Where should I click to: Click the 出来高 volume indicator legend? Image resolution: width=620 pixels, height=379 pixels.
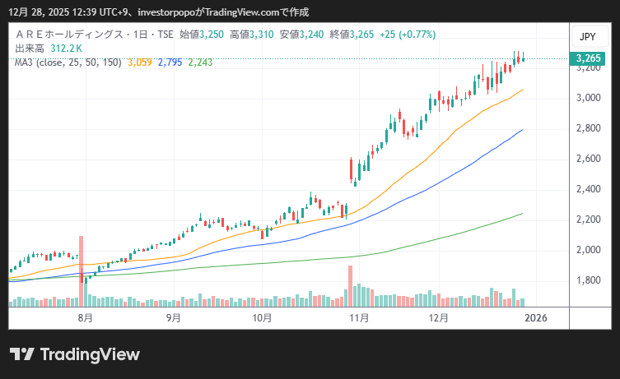(30, 48)
